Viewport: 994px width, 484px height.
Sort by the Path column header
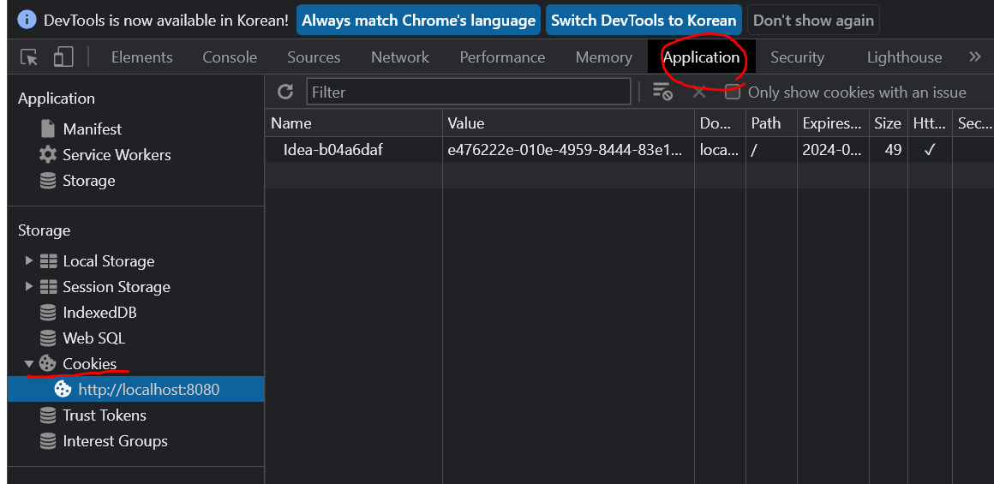pos(771,122)
